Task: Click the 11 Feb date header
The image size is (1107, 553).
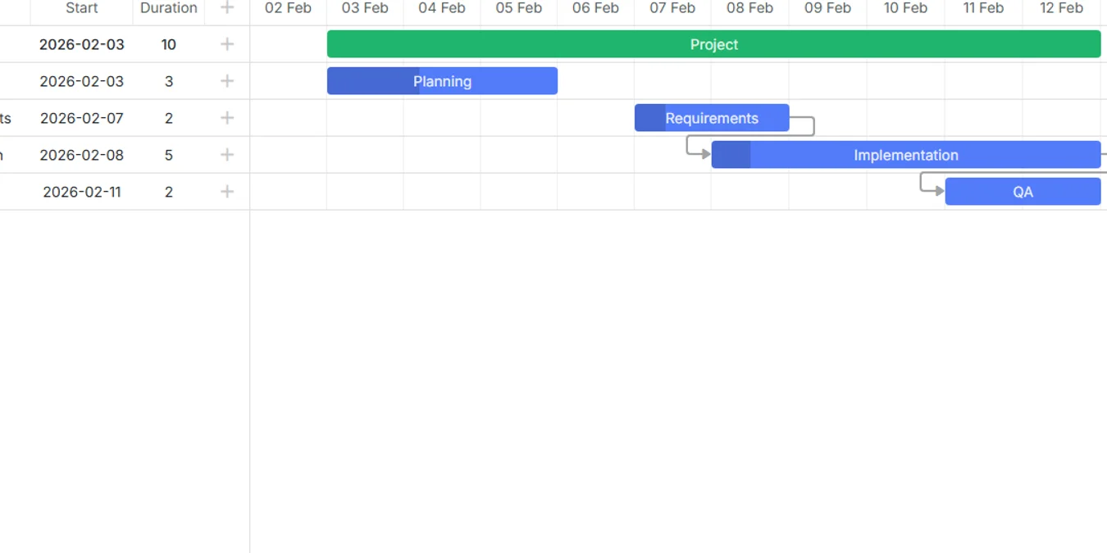Action: (983, 8)
